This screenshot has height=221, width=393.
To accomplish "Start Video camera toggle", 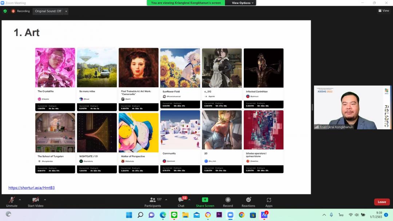I will coord(35,201).
